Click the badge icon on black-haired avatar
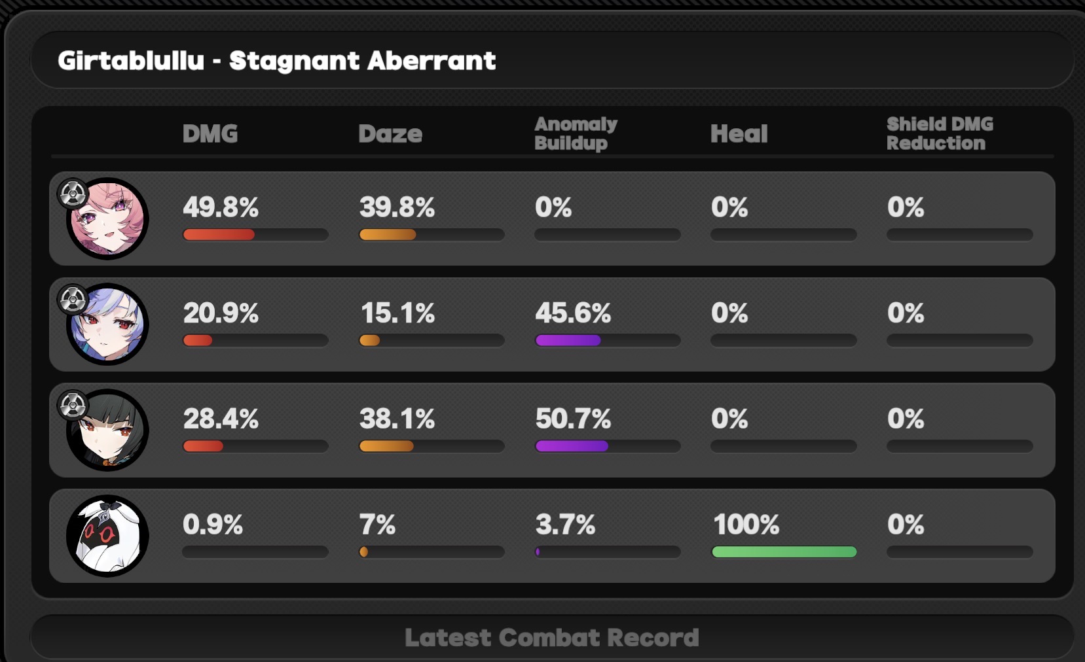The image size is (1085, 662). 73,406
